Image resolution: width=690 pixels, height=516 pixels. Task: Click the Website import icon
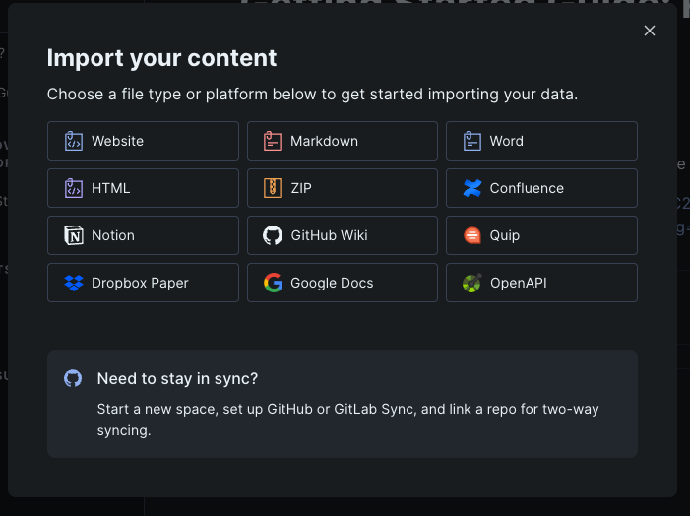(74, 141)
